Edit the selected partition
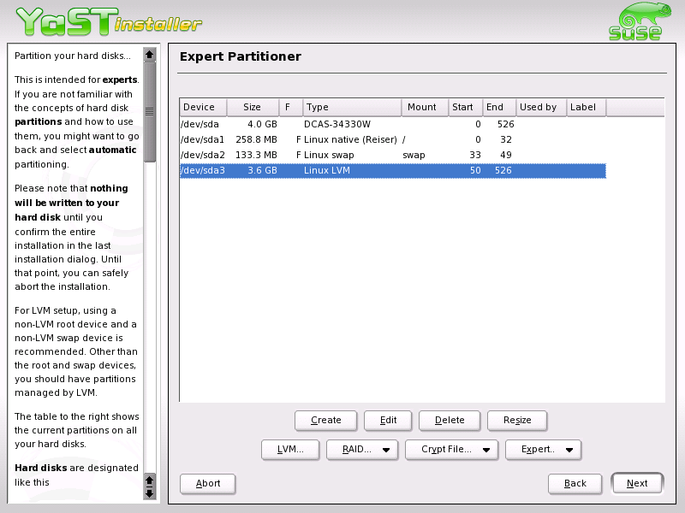Viewport: 685px width, 513px height. (x=387, y=420)
